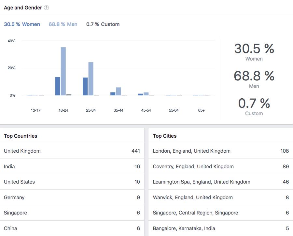Click the large 68.8% Men summary

click(x=254, y=79)
